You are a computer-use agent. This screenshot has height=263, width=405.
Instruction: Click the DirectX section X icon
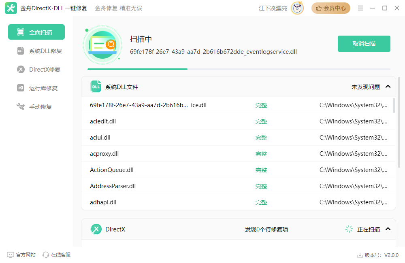pos(96,229)
